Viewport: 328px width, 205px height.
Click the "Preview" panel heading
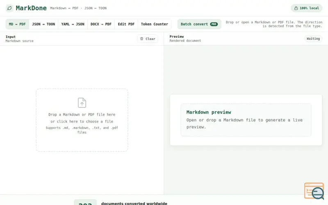[177, 36]
